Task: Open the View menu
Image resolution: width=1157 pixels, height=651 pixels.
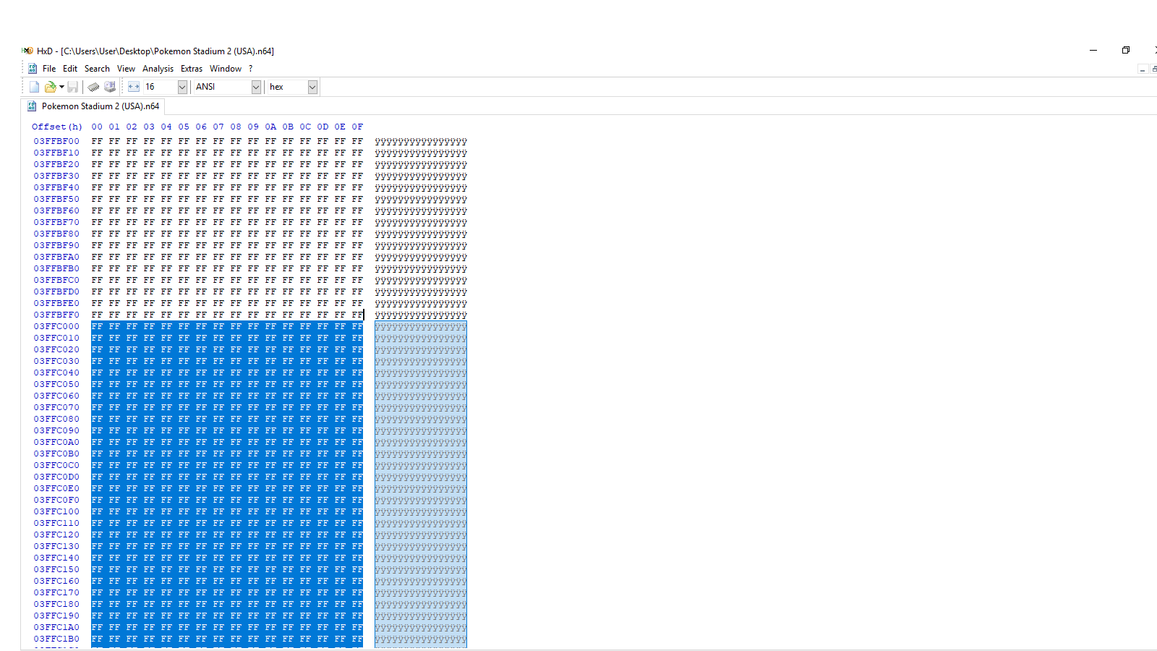Action: pos(126,69)
